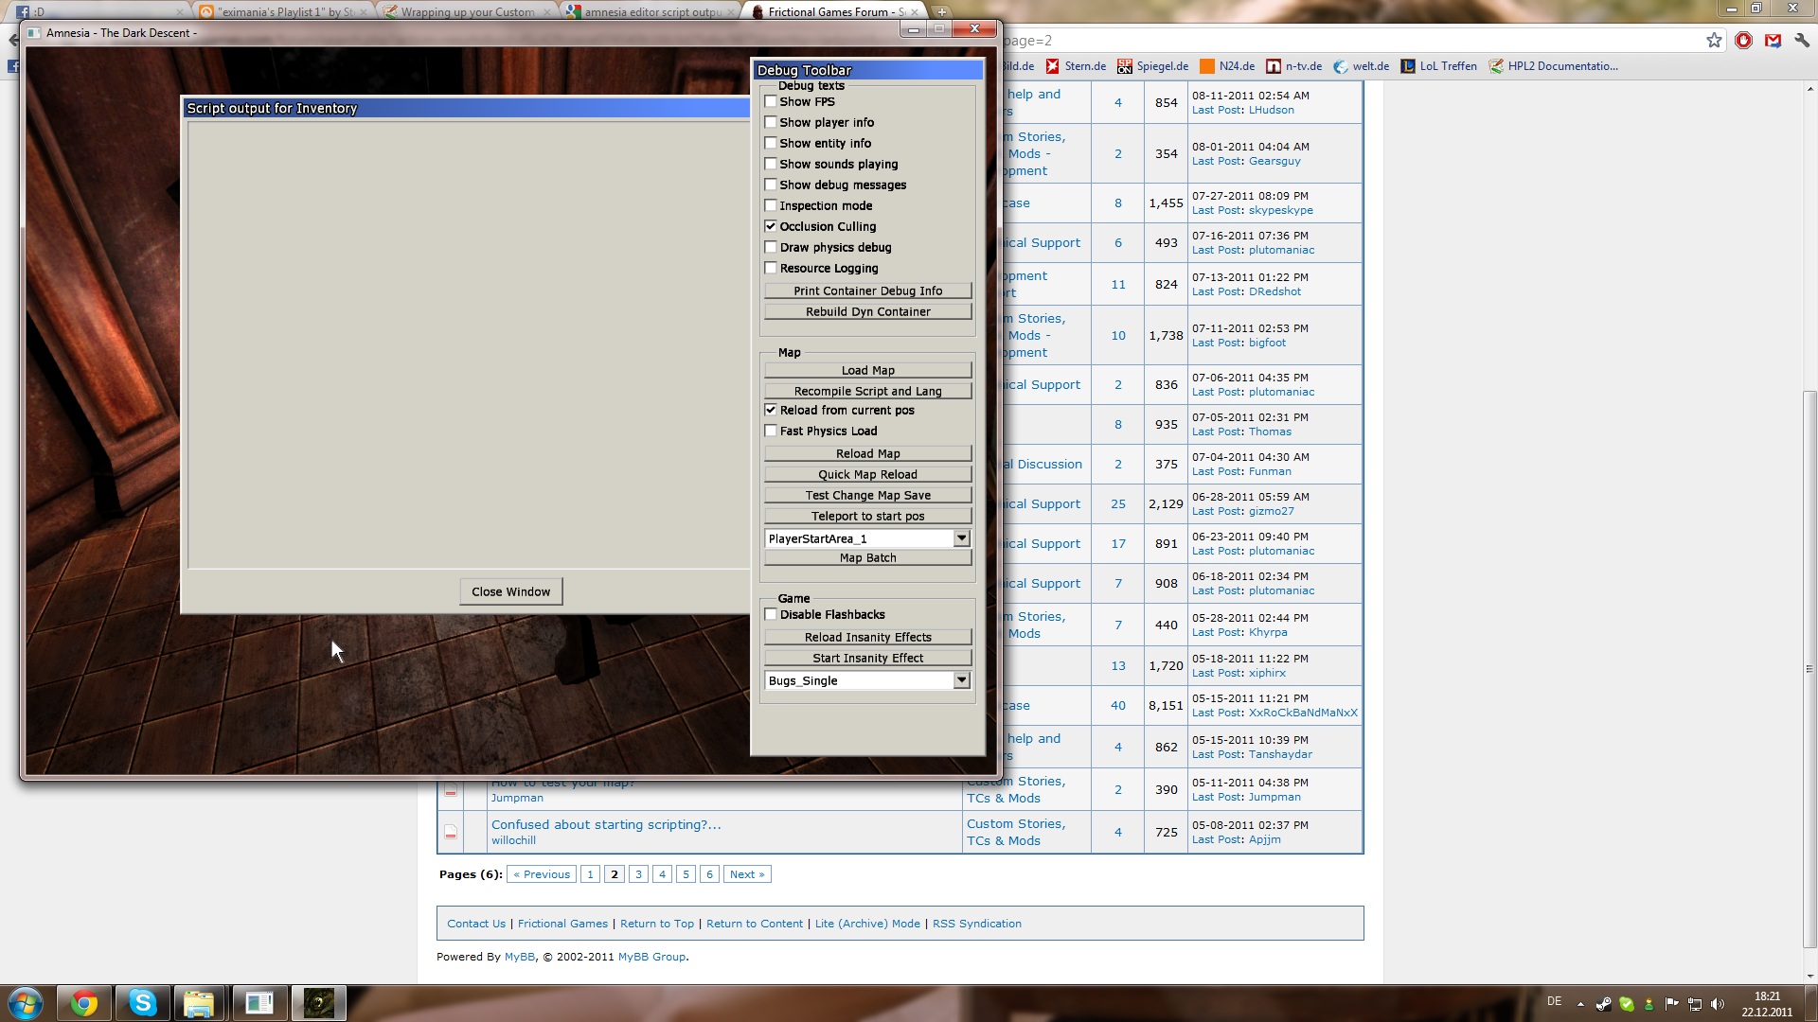Viewport: 1818px width, 1022px height.
Task: Open the Gmail extension icon
Action: [1773, 40]
